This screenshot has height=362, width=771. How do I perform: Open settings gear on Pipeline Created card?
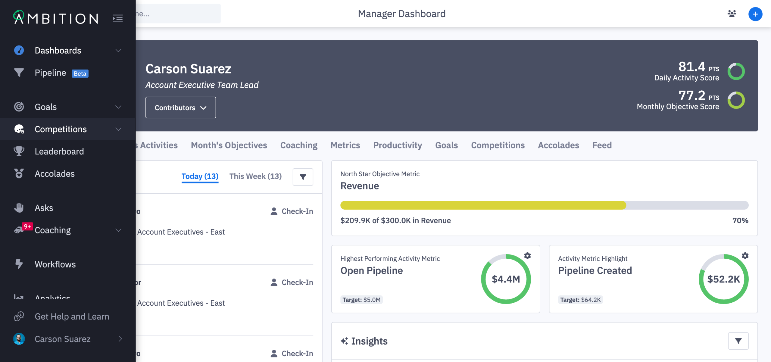click(x=745, y=256)
